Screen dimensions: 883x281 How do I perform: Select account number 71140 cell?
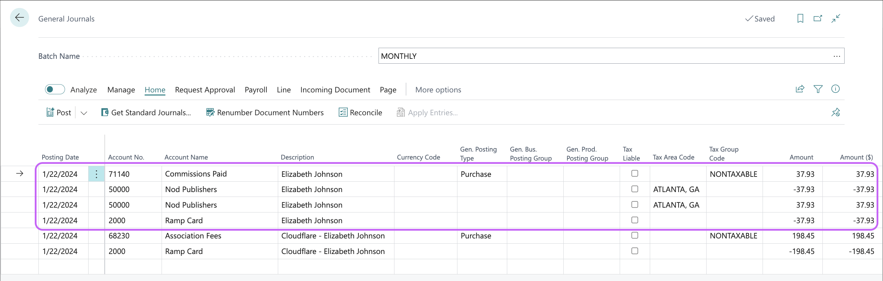click(133, 174)
